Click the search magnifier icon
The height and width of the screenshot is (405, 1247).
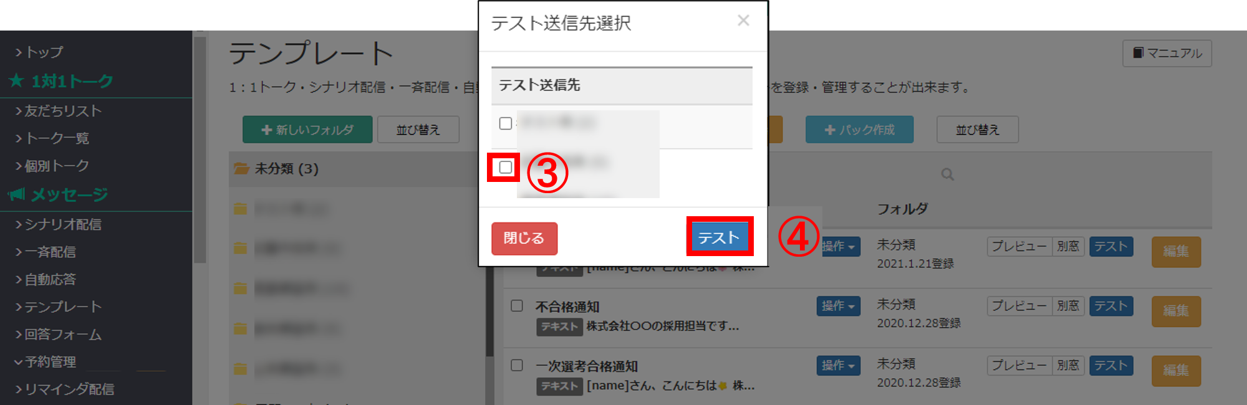(947, 174)
